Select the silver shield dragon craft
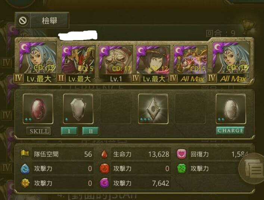 (78, 109)
